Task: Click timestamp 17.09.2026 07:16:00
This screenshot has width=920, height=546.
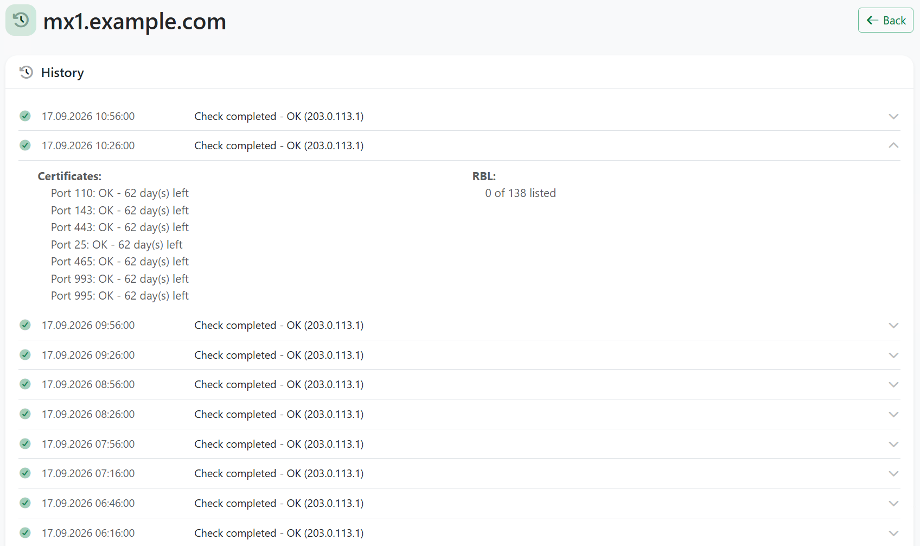Action: 88,473
